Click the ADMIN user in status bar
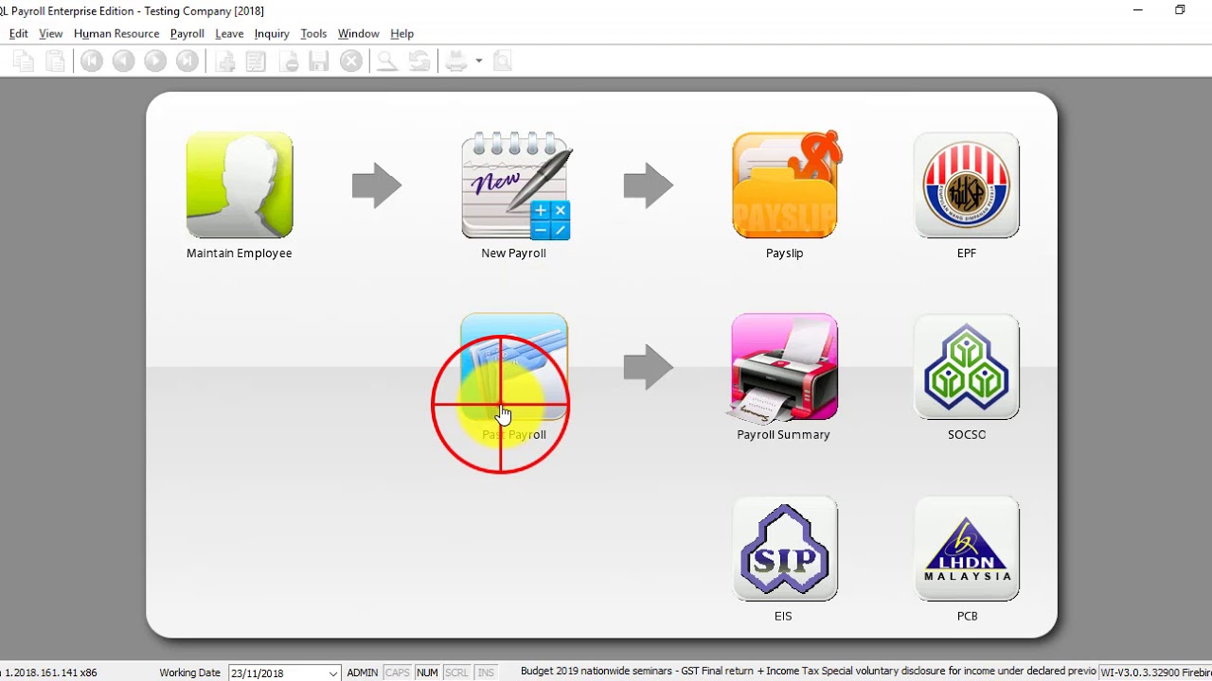Viewport: 1212px width, 681px height. click(x=363, y=673)
